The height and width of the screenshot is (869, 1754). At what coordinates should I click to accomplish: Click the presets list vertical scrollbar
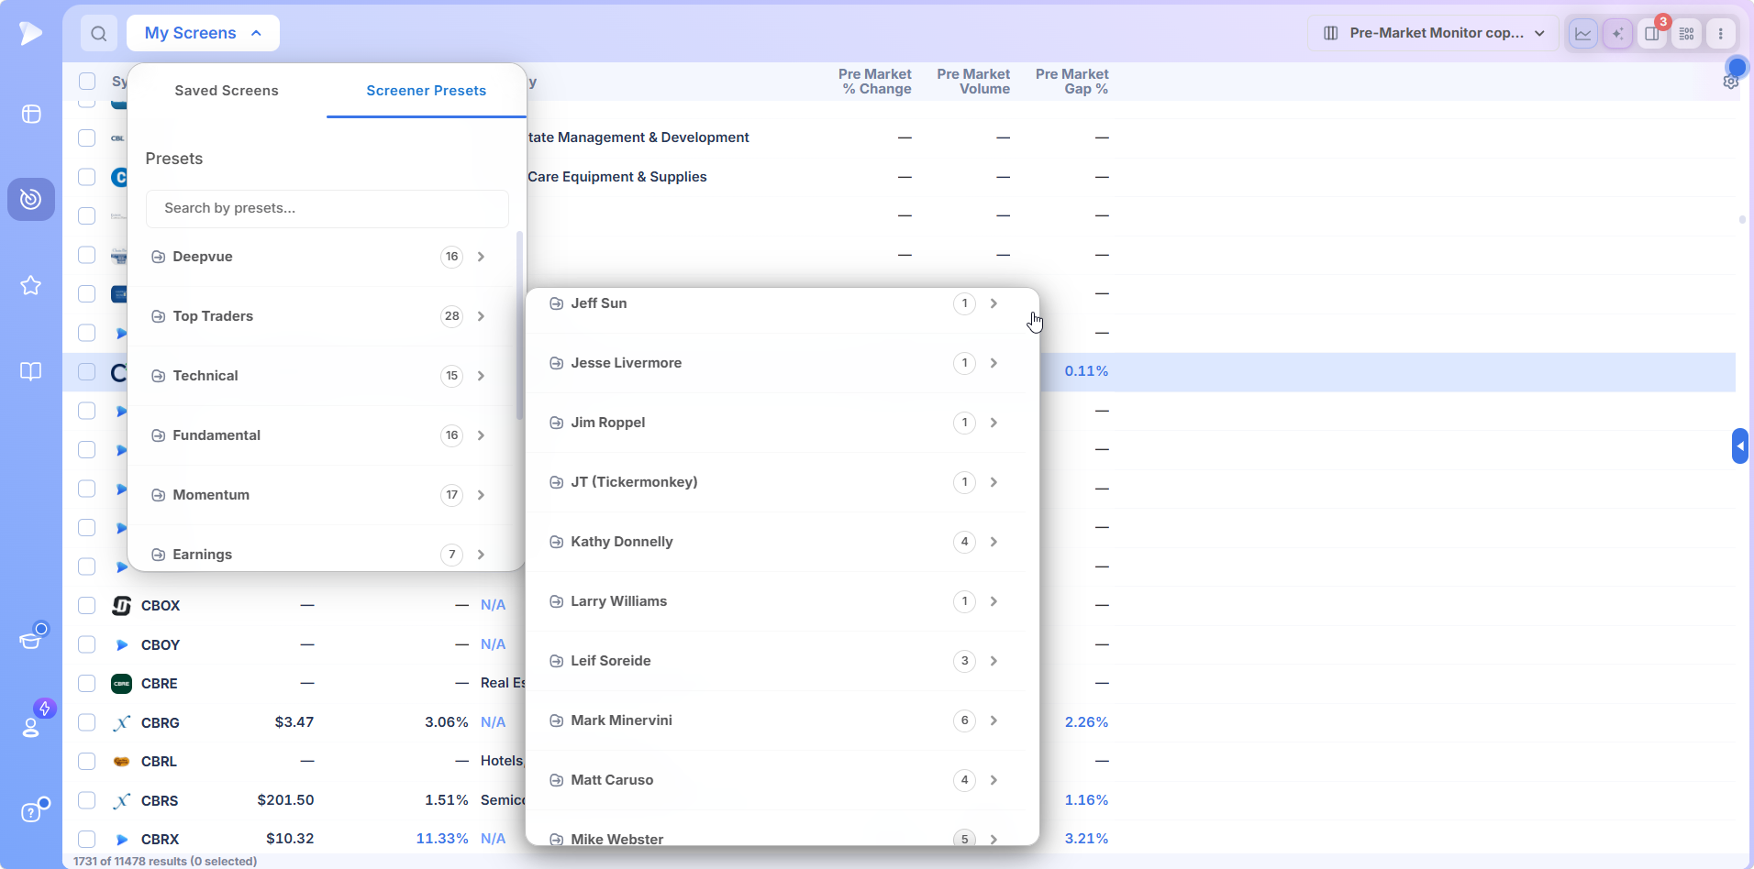pos(520,325)
